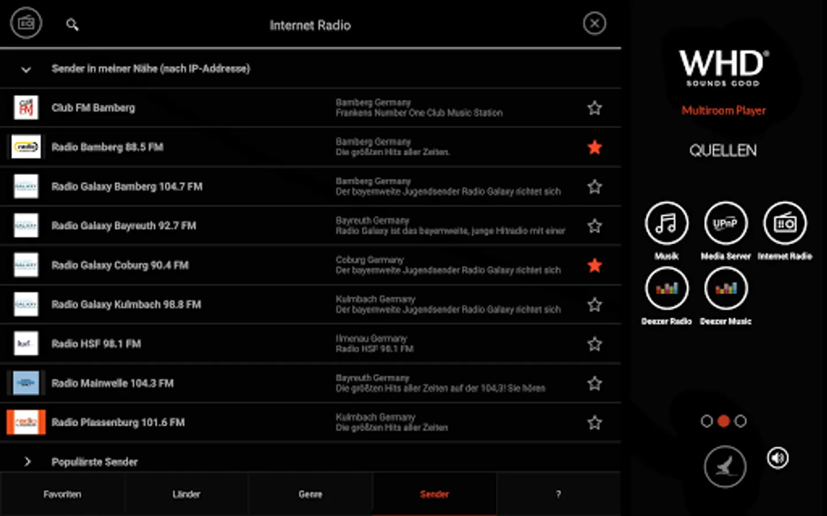
Task: Remove favorite star on Radio Galaxy Coburg
Action: click(594, 265)
